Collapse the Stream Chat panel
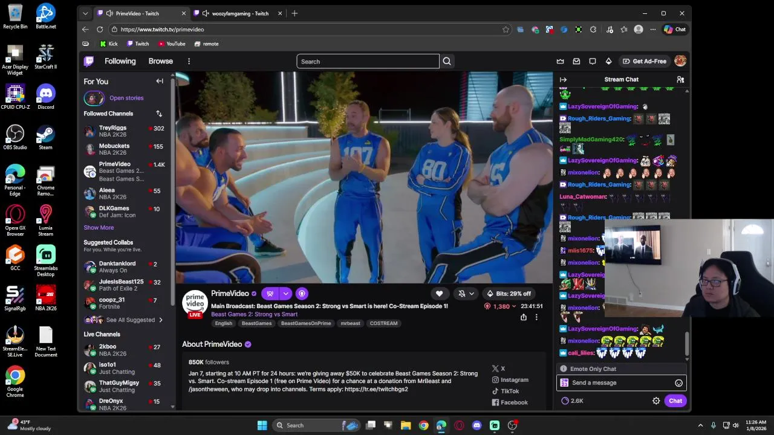 pos(563,79)
